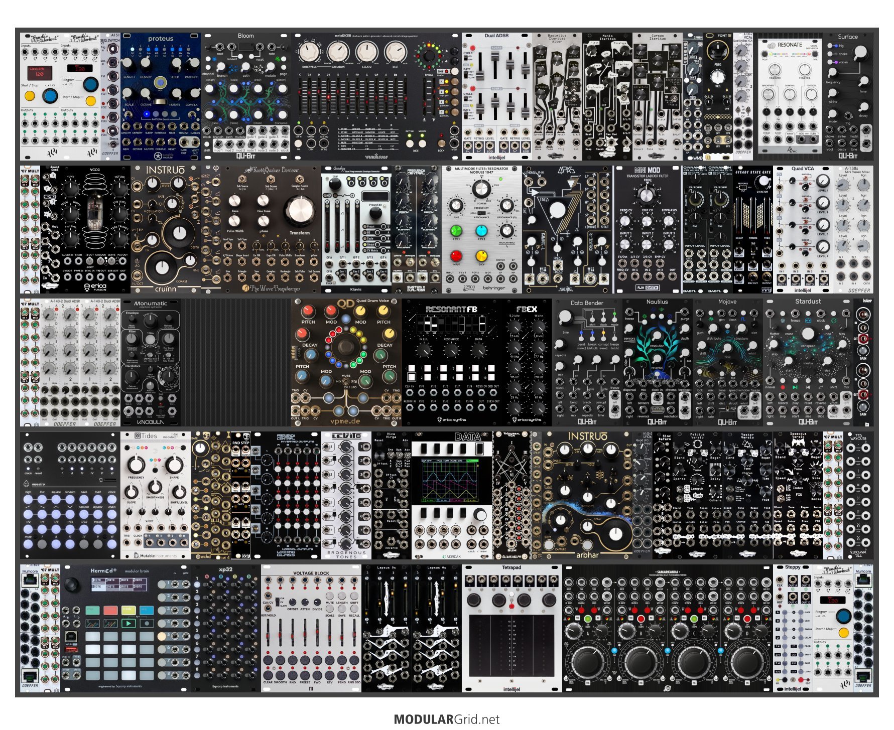Click the CLEAR button on Voltage Block
The width and height of the screenshot is (894, 730).
tap(268, 675)
